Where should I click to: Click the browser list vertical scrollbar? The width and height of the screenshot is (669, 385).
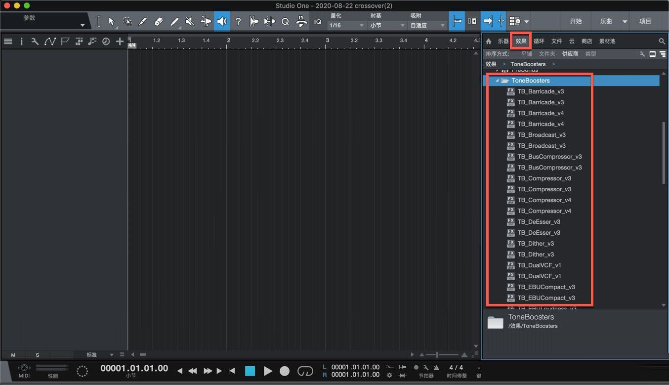[x=664, y=153]
